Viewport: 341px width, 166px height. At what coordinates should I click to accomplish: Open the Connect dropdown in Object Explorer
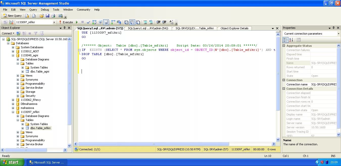(8, 33)
